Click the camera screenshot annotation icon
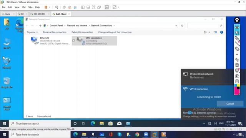Image resolution: width=246 pixels, height=138 pixels. pyautogui.click(x=237, y=76)
